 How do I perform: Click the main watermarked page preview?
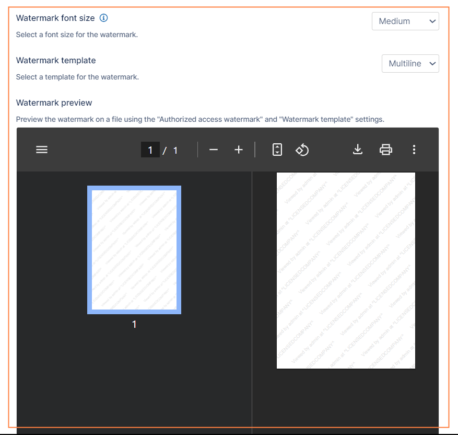pyautogui.click(x=346, y=270)
